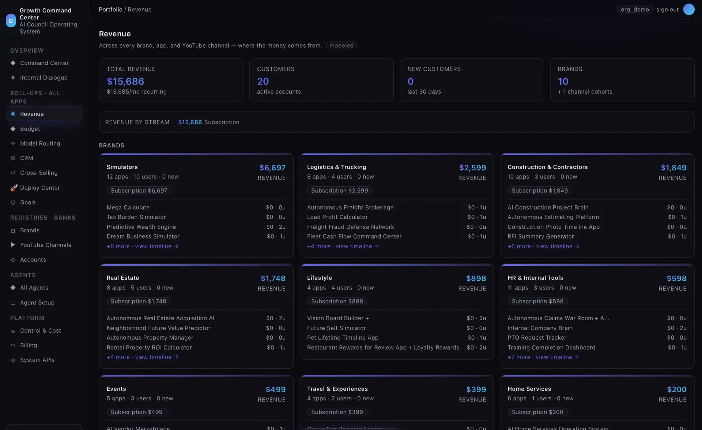The width and height of the screenshot is (702, 430).
Task: Click the AI Construction Project Brain row
Action: click(x=597, y=207)
